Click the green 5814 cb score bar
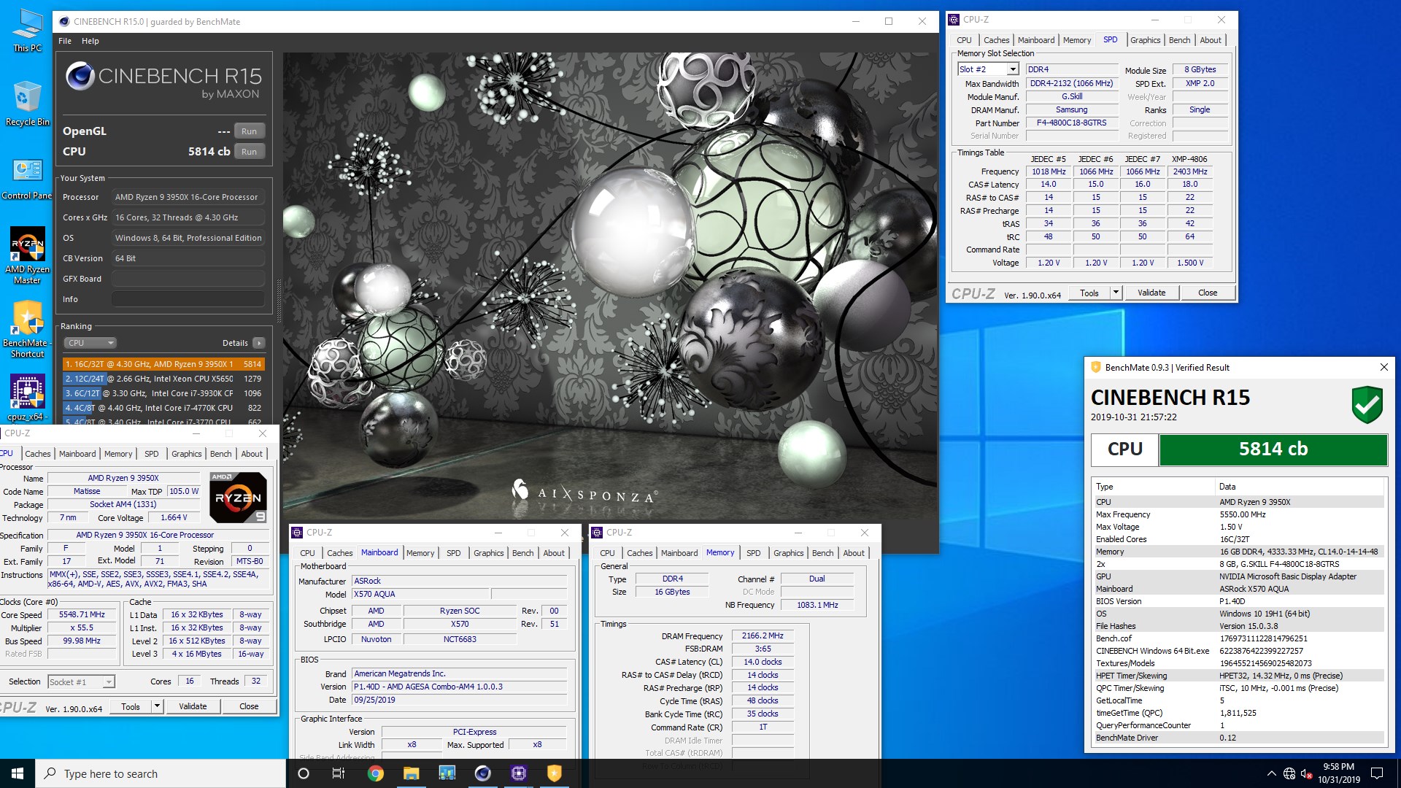This screenshot has width=1401, height=788. [x=1273, y=449]
